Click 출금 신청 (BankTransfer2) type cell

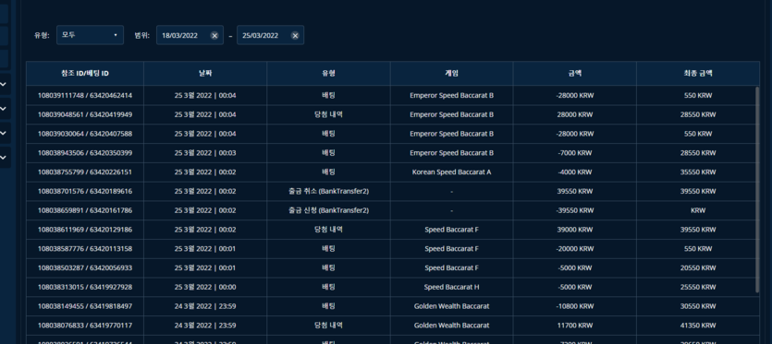pyautogui.click(x=328, y=210)
